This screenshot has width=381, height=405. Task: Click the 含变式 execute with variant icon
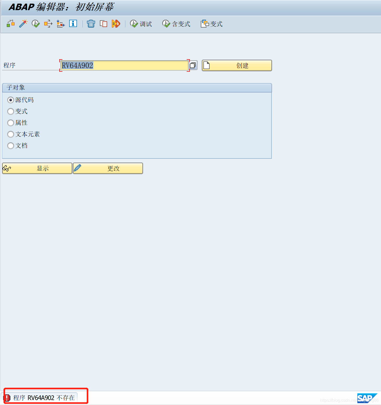(176, 24)
